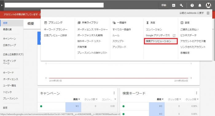This screenshot has width=215, height=116.
Task: Open ランディング ページ in sidebar
Action: 10,62
